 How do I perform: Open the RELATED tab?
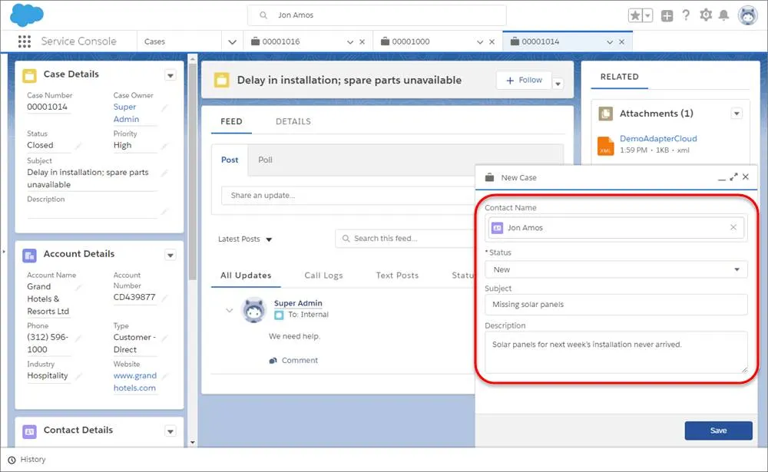[x=620, y=77]
